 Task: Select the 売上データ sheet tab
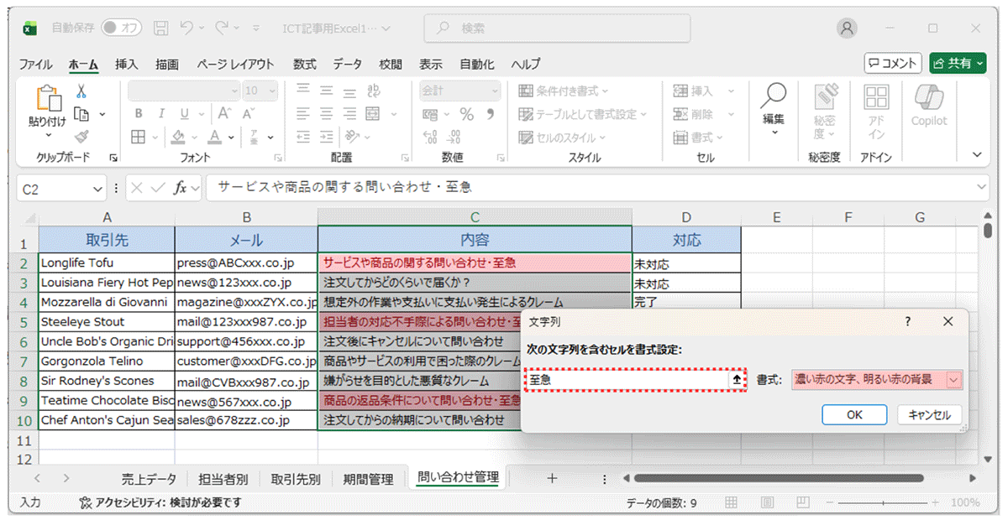coord(147,477)
